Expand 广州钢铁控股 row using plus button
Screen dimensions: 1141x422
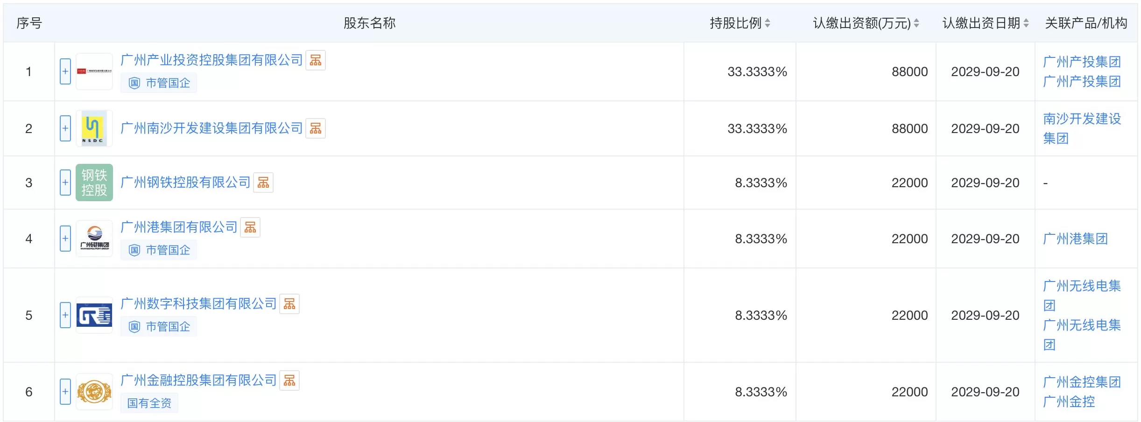pos(65,183)
